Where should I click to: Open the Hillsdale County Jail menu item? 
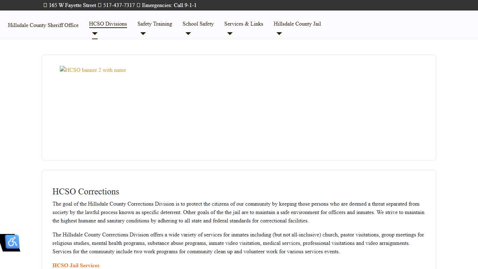(297, 24)
